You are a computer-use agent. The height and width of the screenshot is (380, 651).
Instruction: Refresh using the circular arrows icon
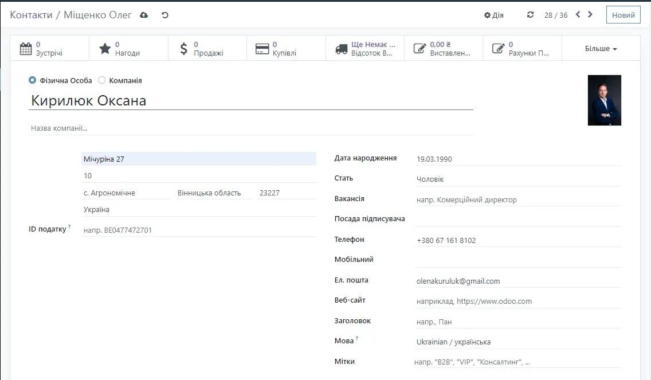(x=530, y=15)
